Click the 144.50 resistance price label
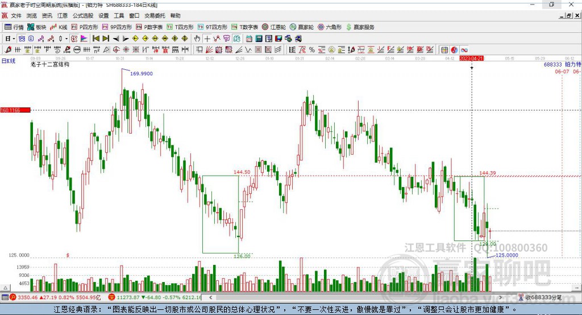Image resolution: width=582 pixels, height=315 pixels. click(242, 172)
